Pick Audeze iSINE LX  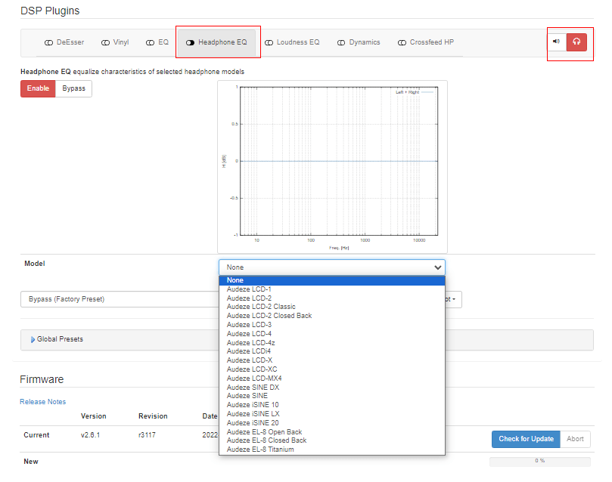tap(332, 414)
